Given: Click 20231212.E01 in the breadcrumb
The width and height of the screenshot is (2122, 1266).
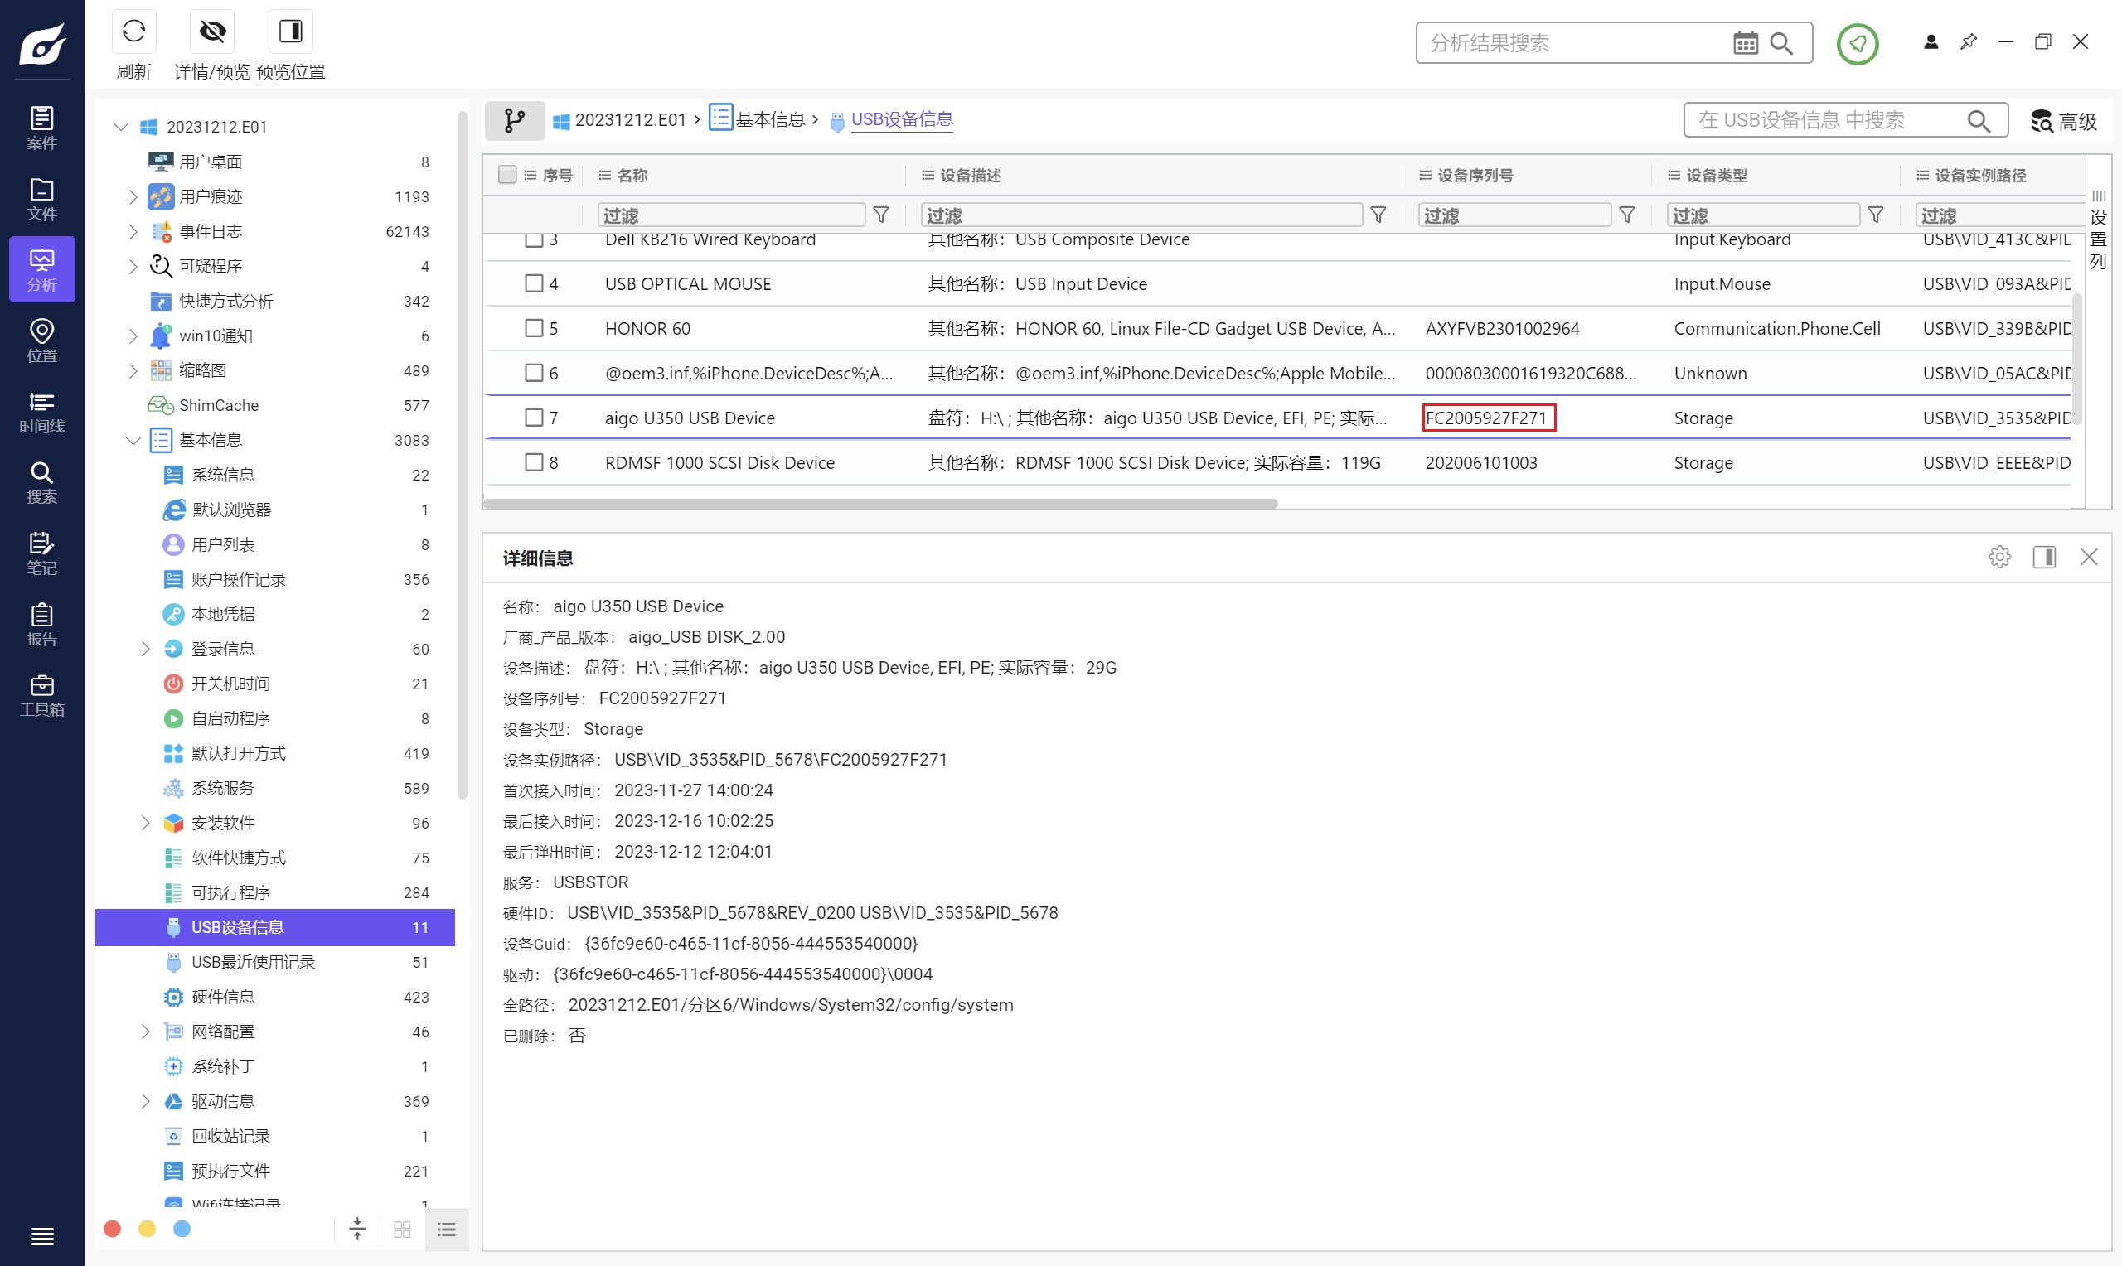Looking at the screenshot, I should [x=630, y=119].
